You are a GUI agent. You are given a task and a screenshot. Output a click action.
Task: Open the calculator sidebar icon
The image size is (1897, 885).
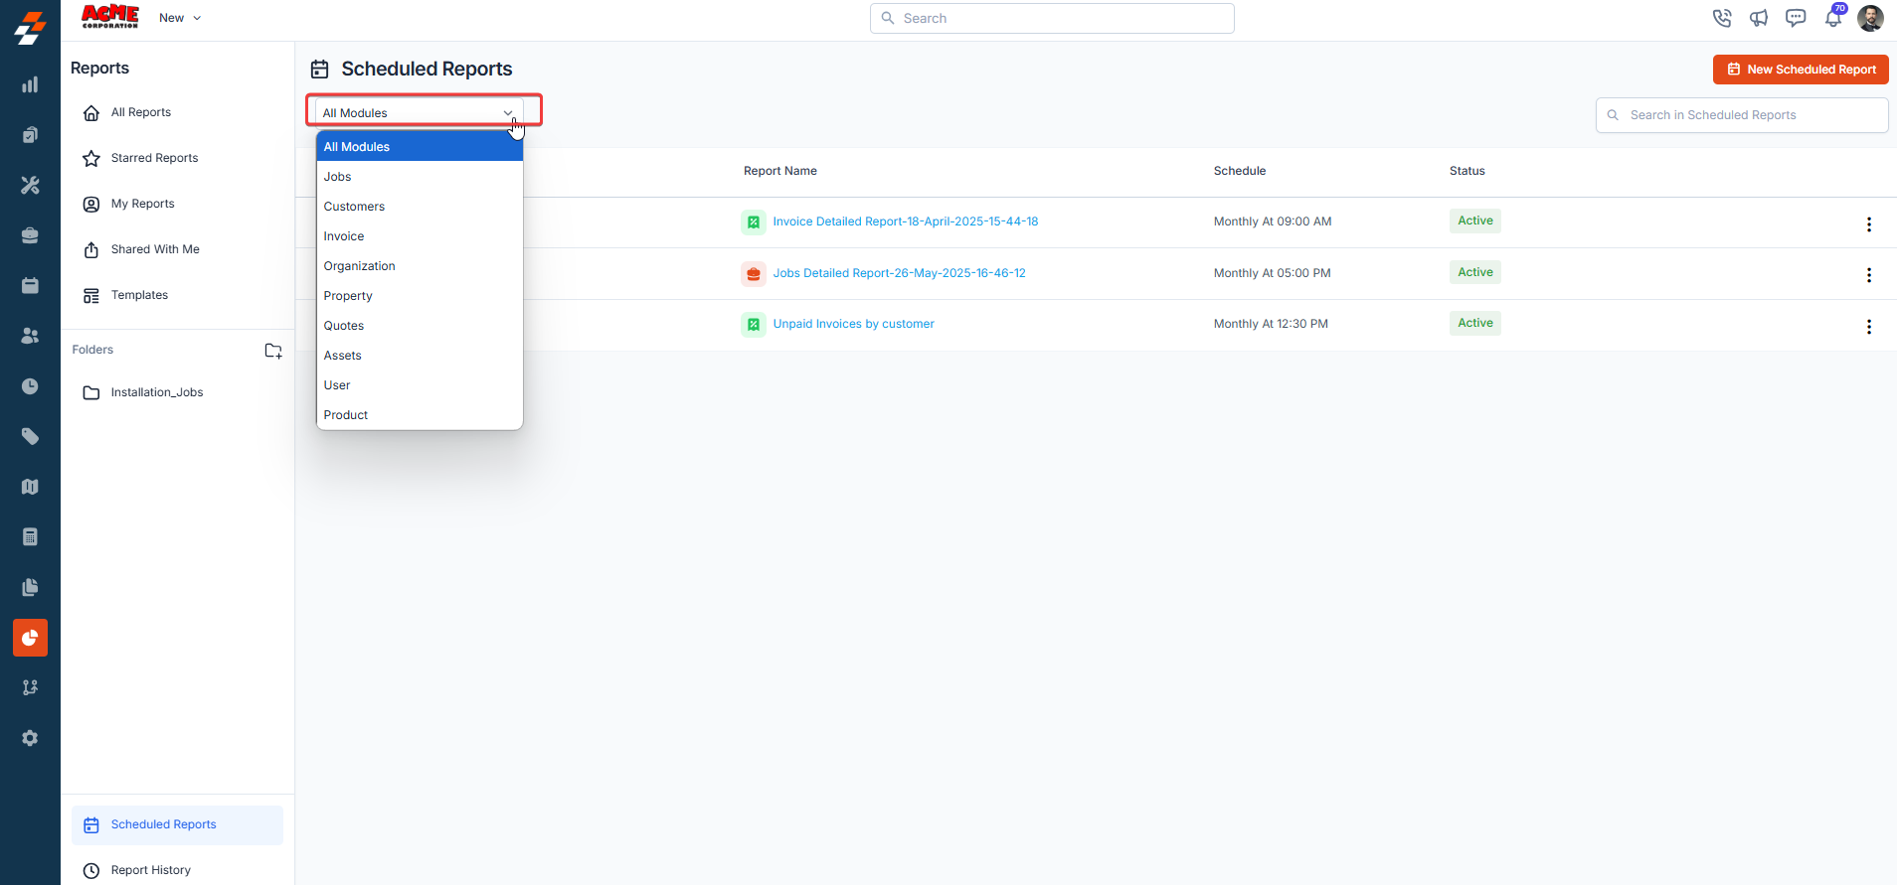(30, 536)
